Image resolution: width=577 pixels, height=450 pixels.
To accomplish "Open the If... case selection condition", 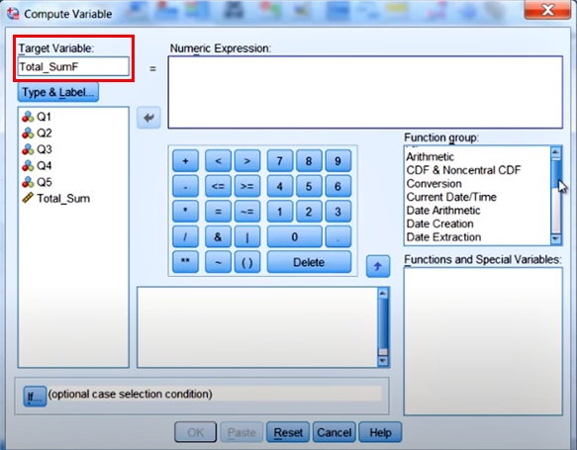I will [35, 397].
